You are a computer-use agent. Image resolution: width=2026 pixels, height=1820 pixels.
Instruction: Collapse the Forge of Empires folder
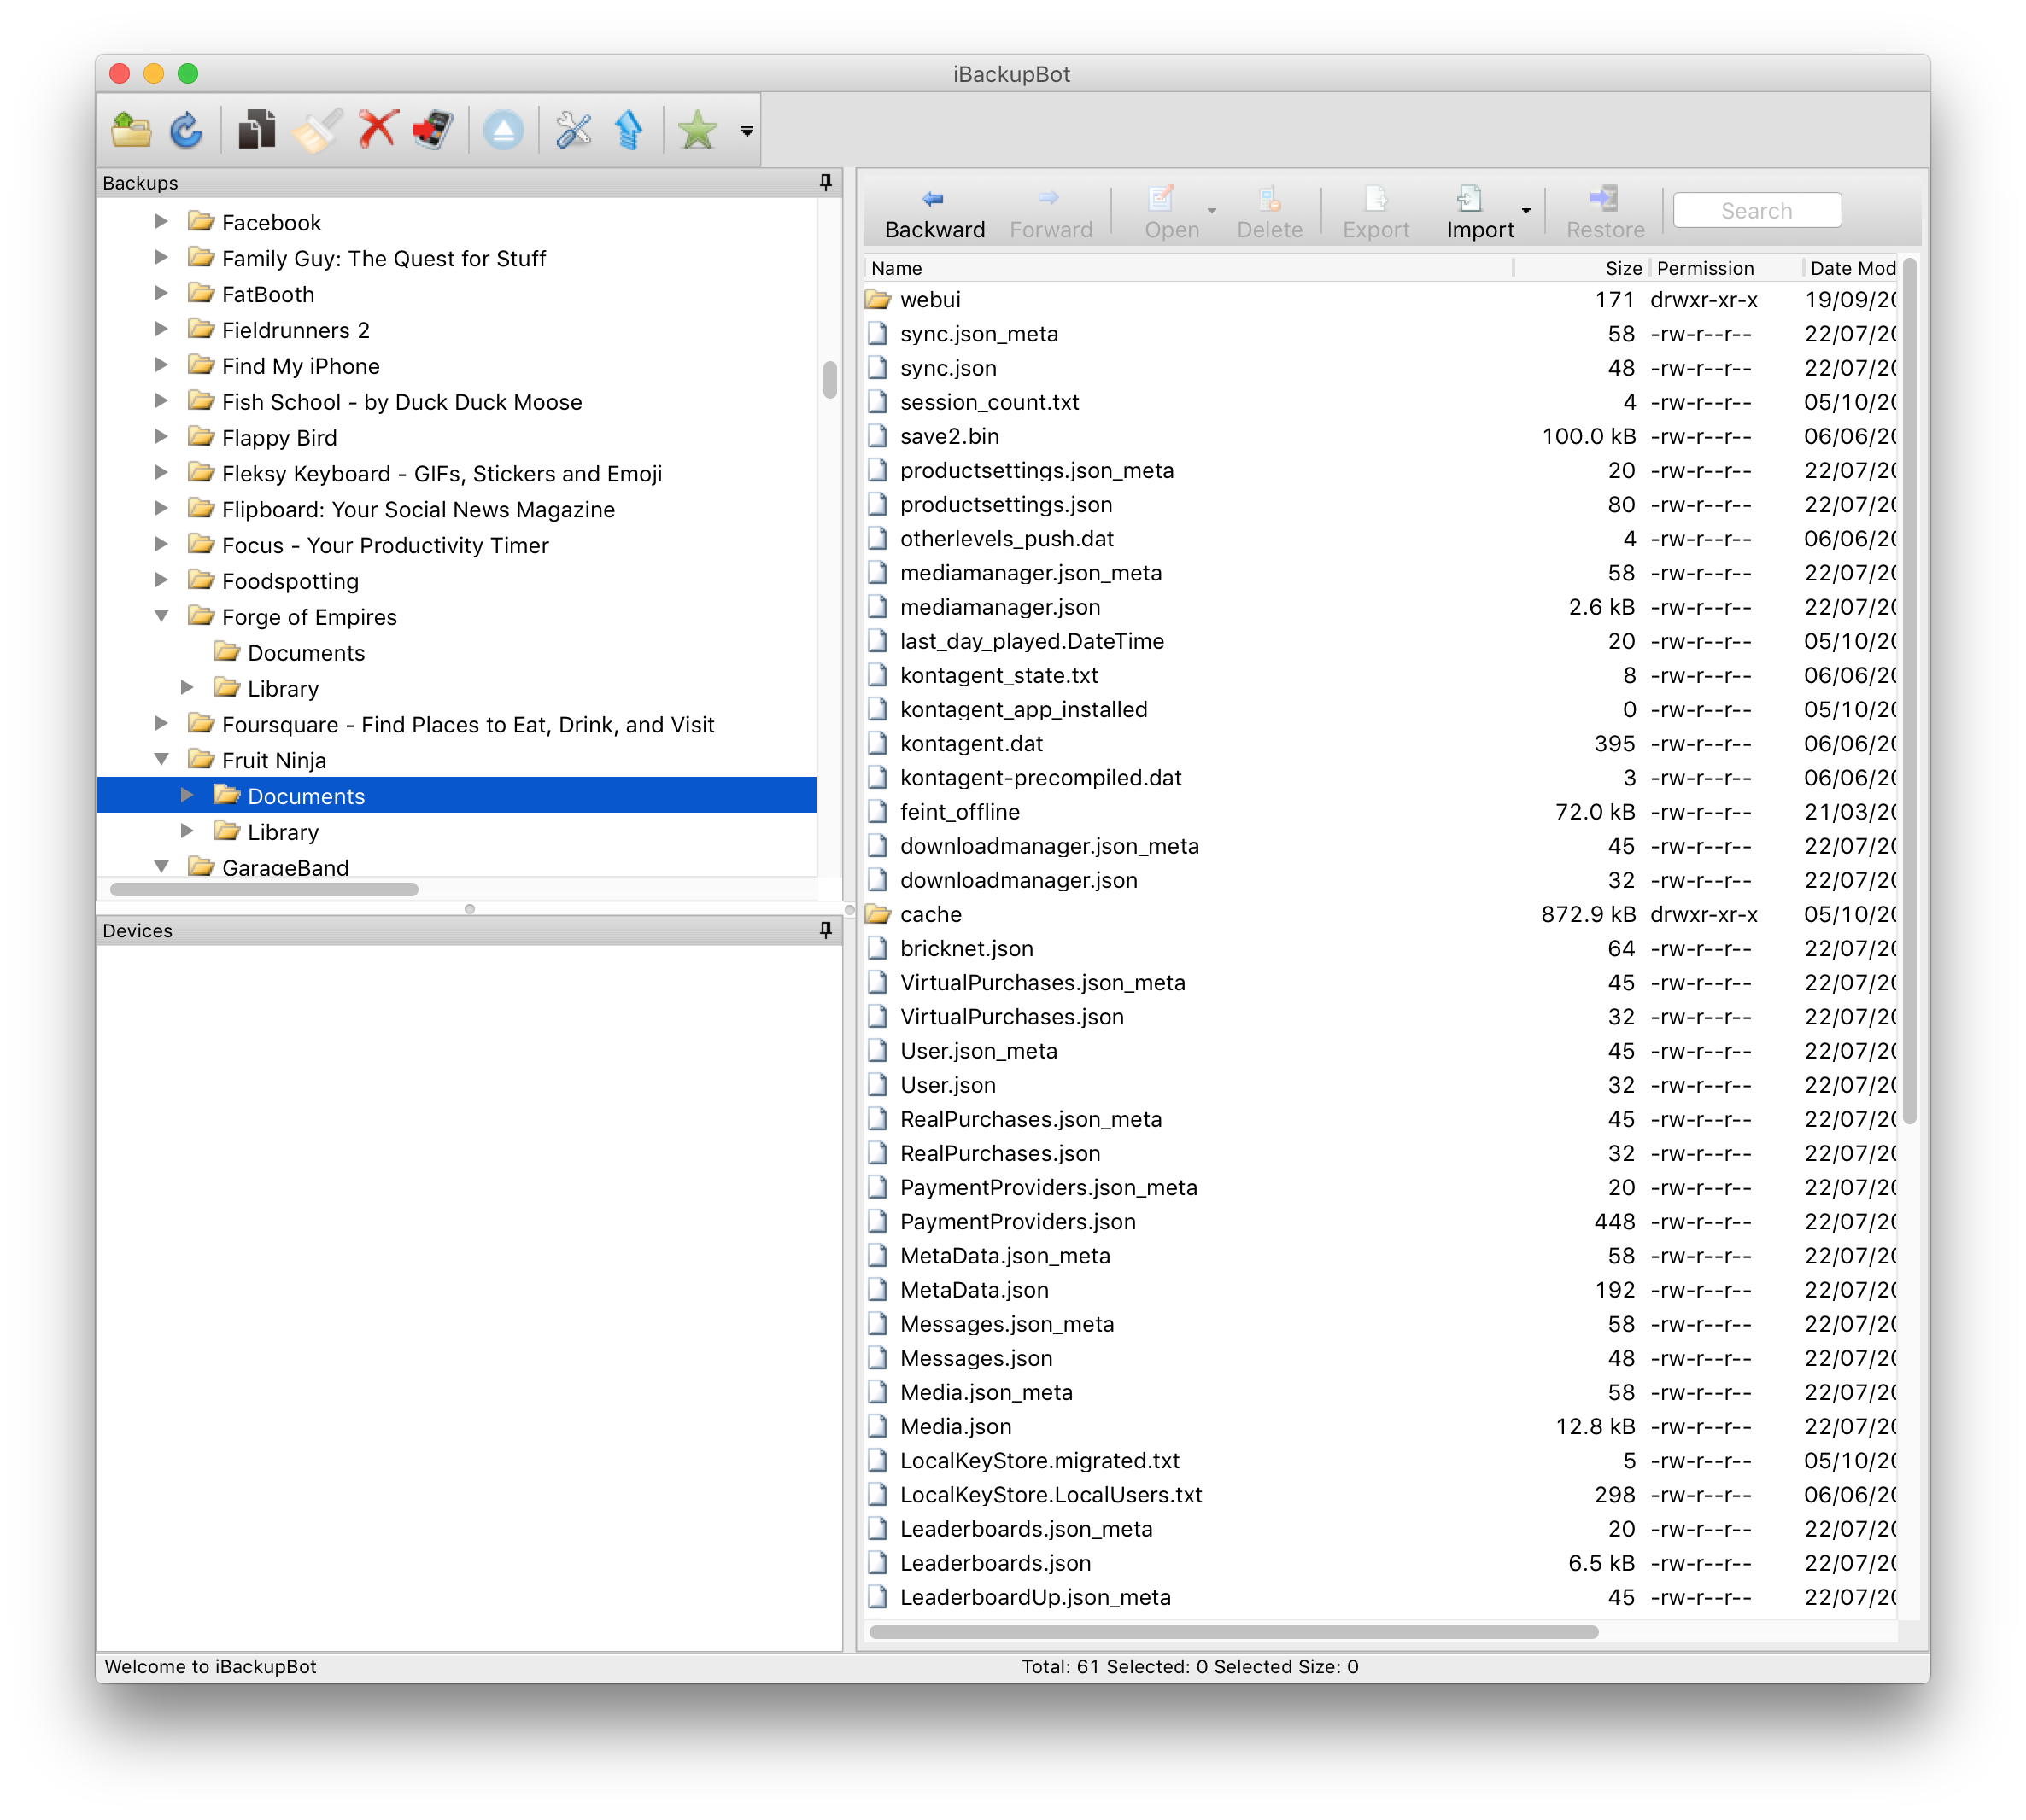[161, 616]
